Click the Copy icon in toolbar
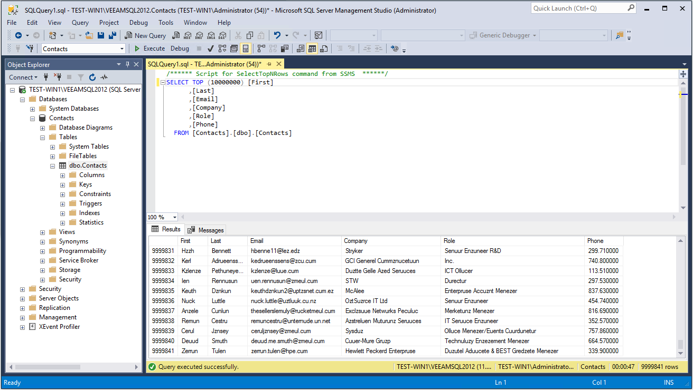 (249, 35)
